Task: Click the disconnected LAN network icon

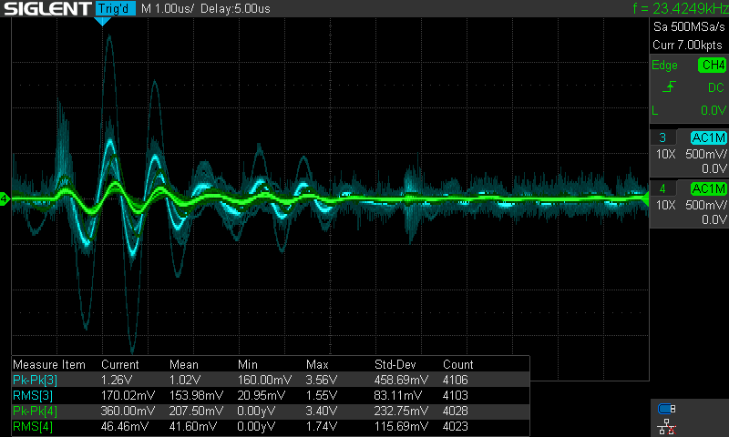Action: click(x=666, y=428)
